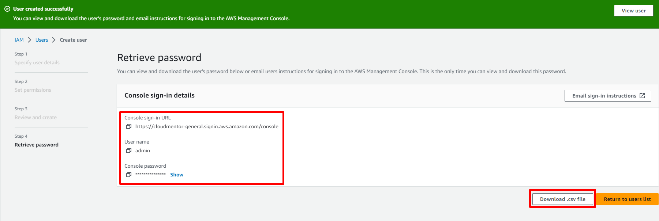This screenshot has height=221, width=659.
Task: Go to IAM in the breadcrumb
Action: pyautogui.click(x=19, y=40)
